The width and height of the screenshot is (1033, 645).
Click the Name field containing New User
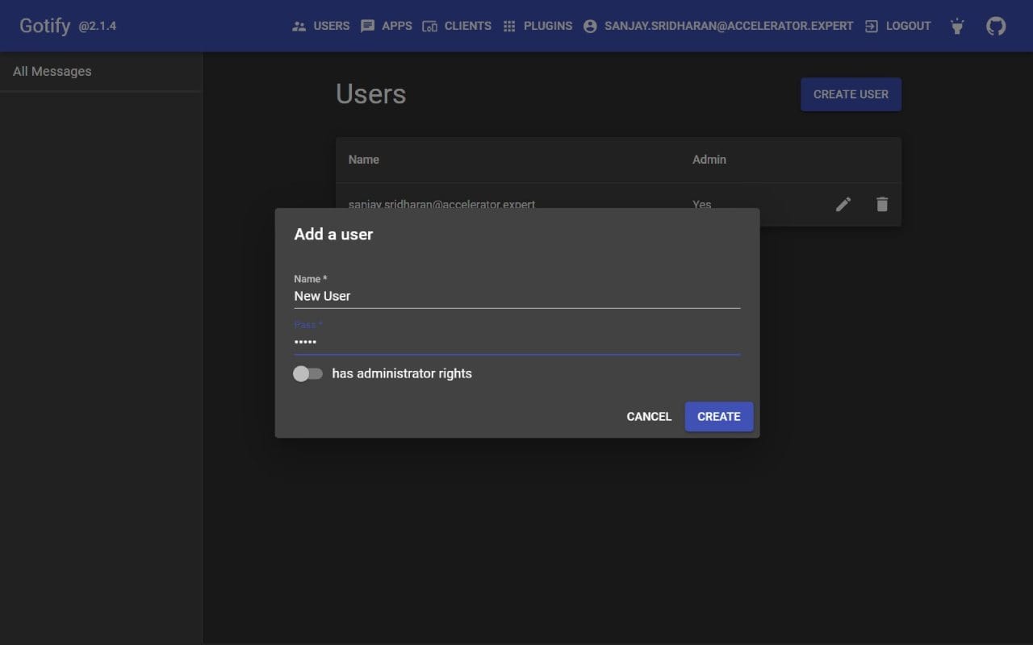[516, 296]
